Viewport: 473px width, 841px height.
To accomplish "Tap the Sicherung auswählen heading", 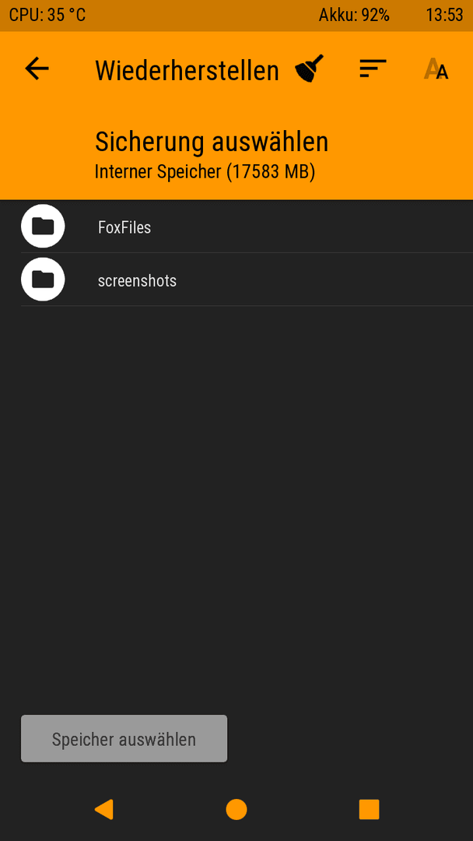I will click(212, 142).
